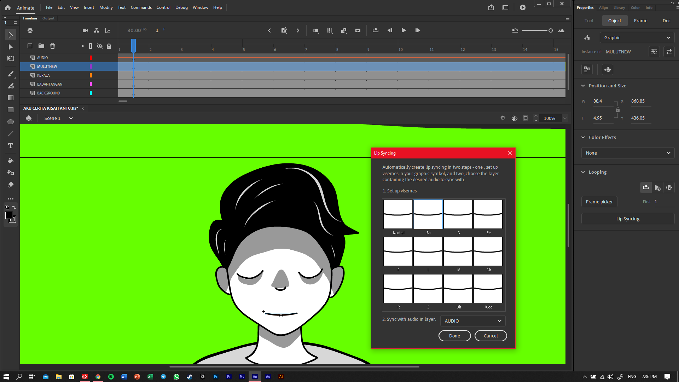Click Done in the Lip Syncing dialog

coord(454,335)
